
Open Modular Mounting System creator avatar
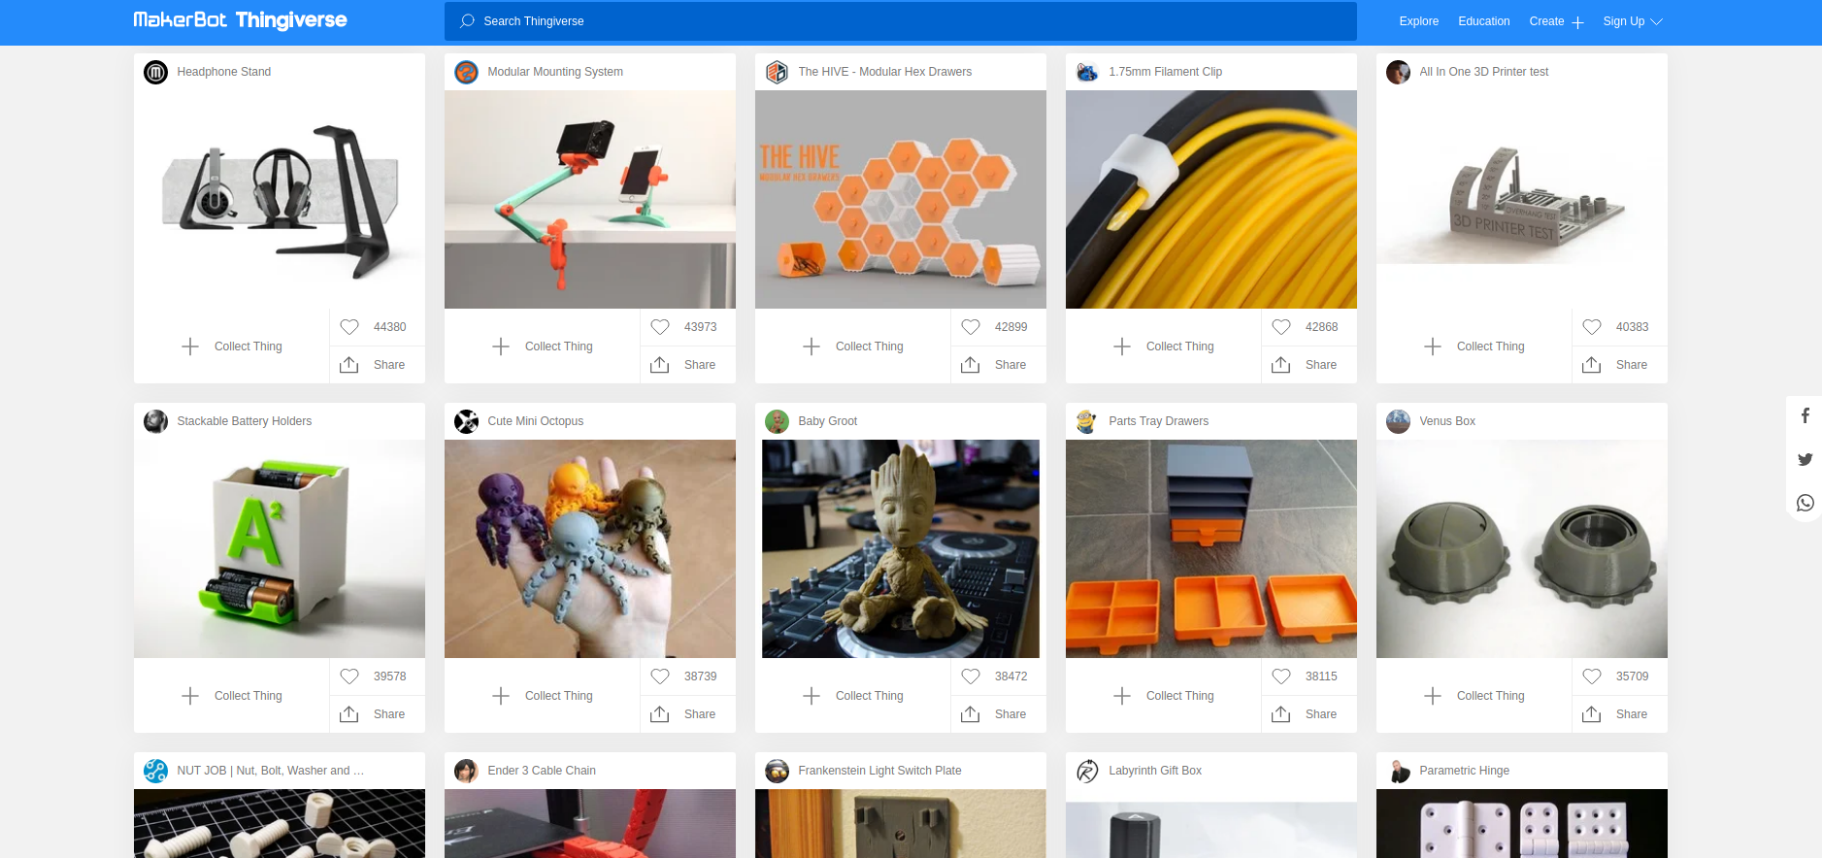click(466, 72)
